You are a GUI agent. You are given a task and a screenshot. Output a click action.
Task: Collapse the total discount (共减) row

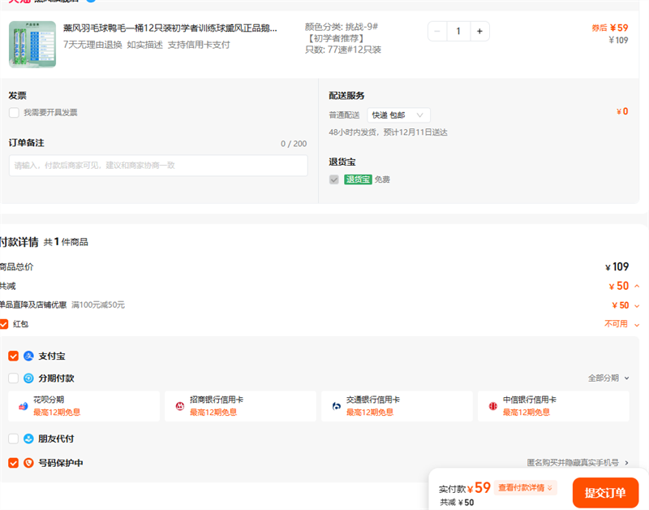(637, 286)
